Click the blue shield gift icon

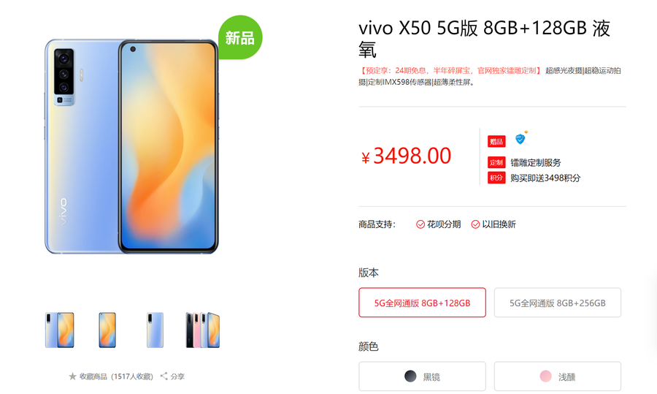[520, 138]
